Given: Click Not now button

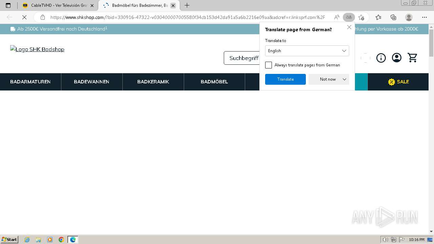Looking at the screenshot, I should [x=328, y=79].
